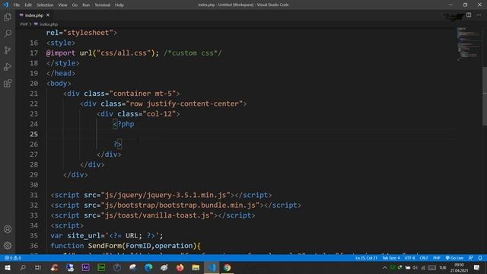Open the Selection menu
This screenshot has height=274, width=487.
click(x=45, y=5)
